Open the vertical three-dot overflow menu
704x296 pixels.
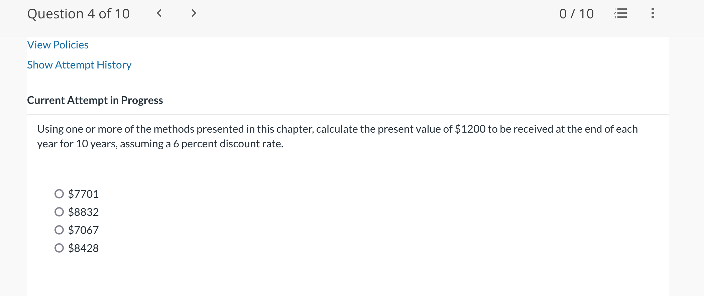coord(652,13)
